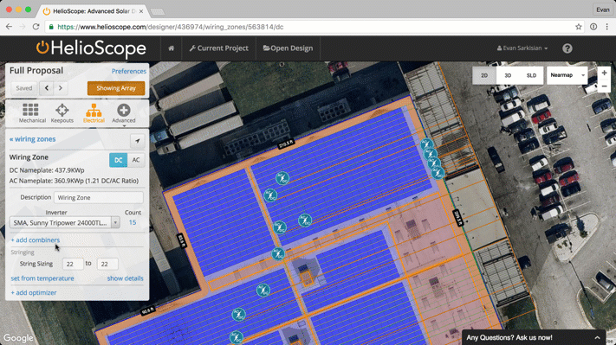The height and width of the screenshot is (345, 616).
Task: Open the Chrome three-dot menu
Action: (x=607, y=27)
